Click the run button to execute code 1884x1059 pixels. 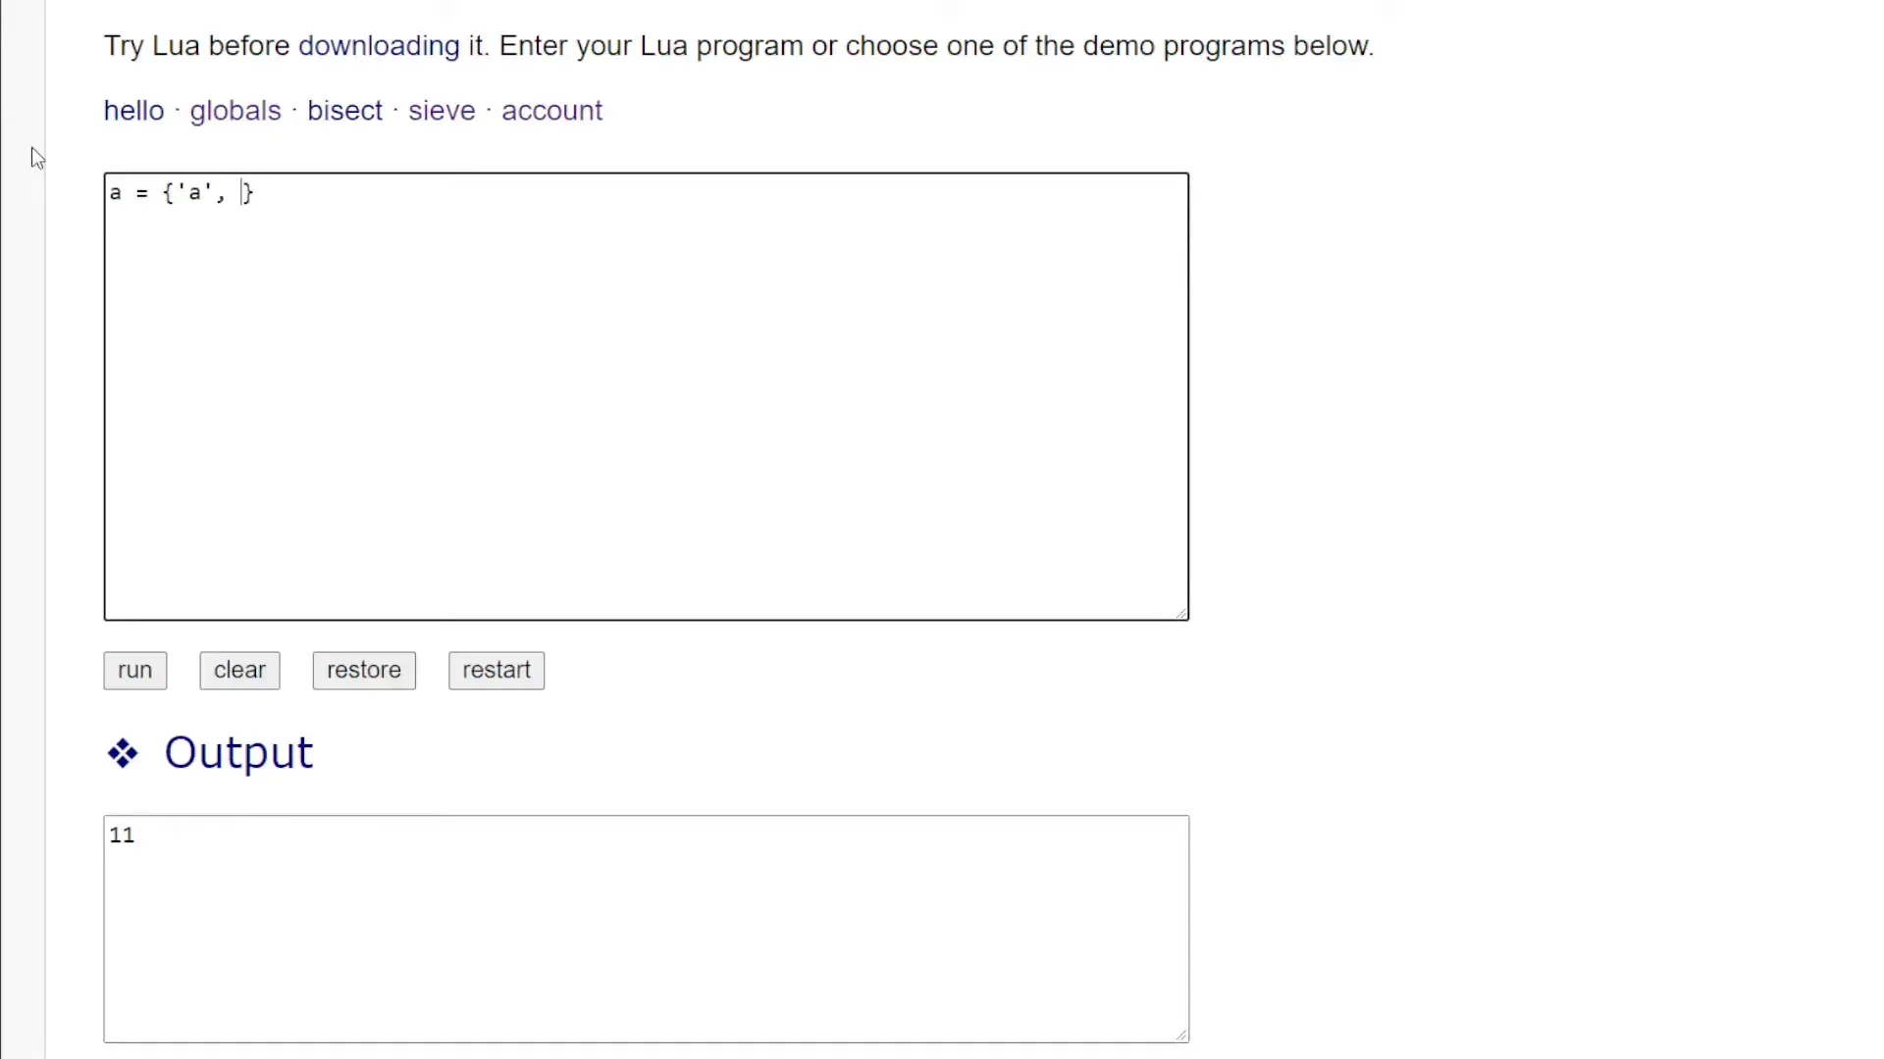click(134, 670)
